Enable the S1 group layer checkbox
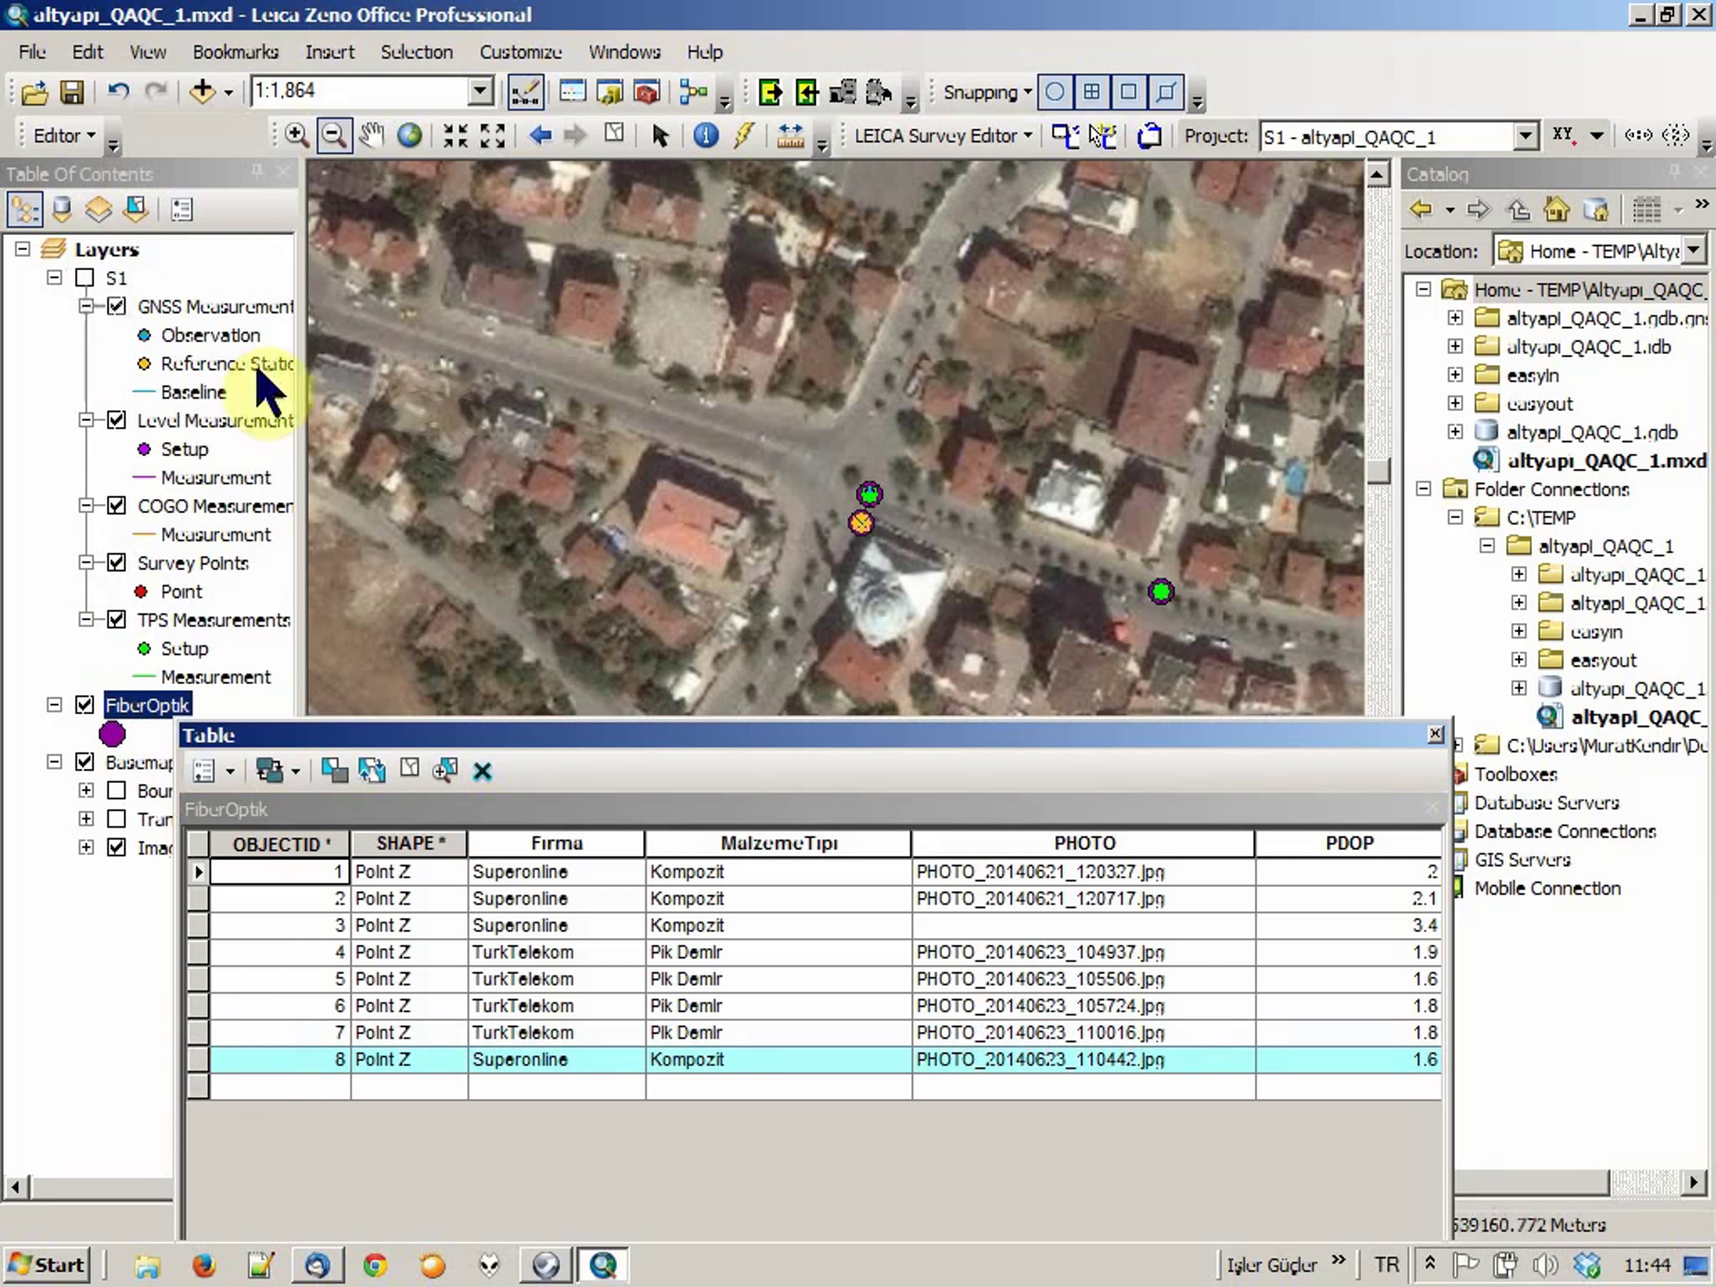 point(84,277)
